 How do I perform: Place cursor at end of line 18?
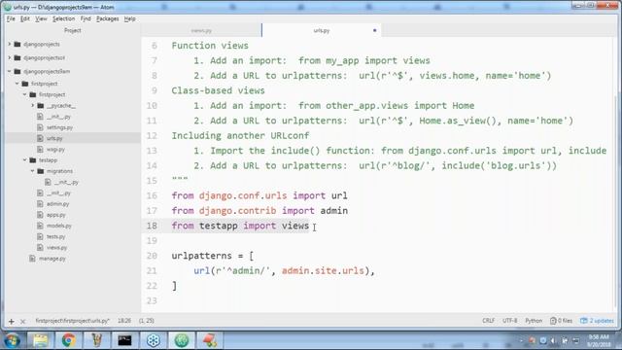click(309, 226)
